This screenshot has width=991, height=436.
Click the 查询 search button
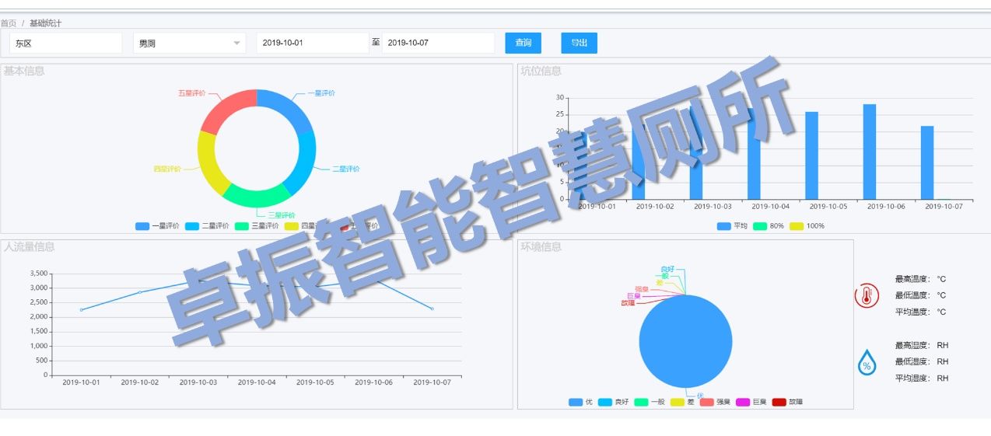point(523,43)
